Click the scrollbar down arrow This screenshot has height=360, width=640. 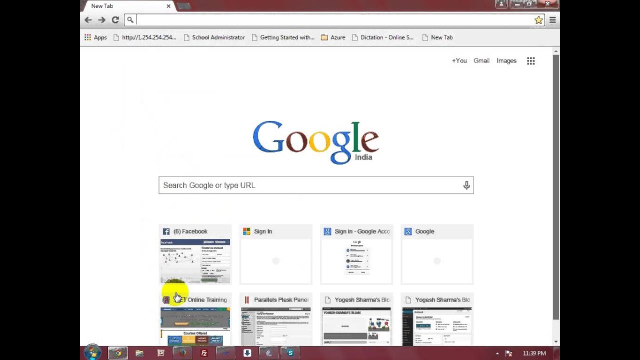(556, 342)
